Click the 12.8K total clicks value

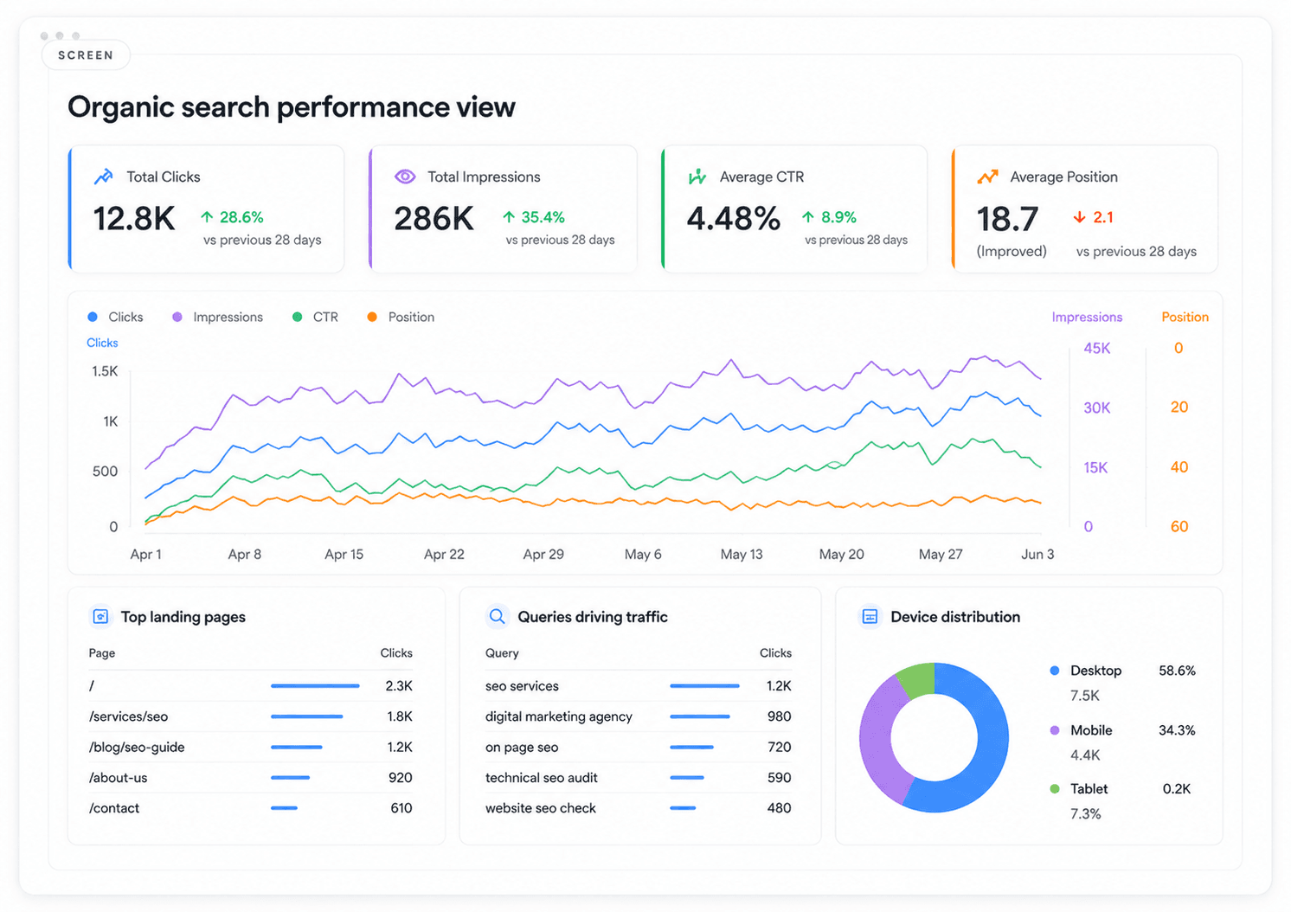(134, 219)
